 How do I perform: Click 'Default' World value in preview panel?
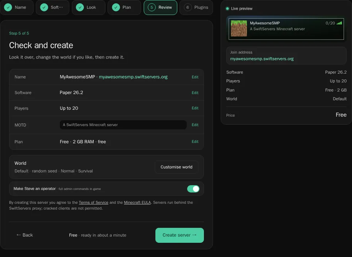pyautogui.click(x=340, y=99)
